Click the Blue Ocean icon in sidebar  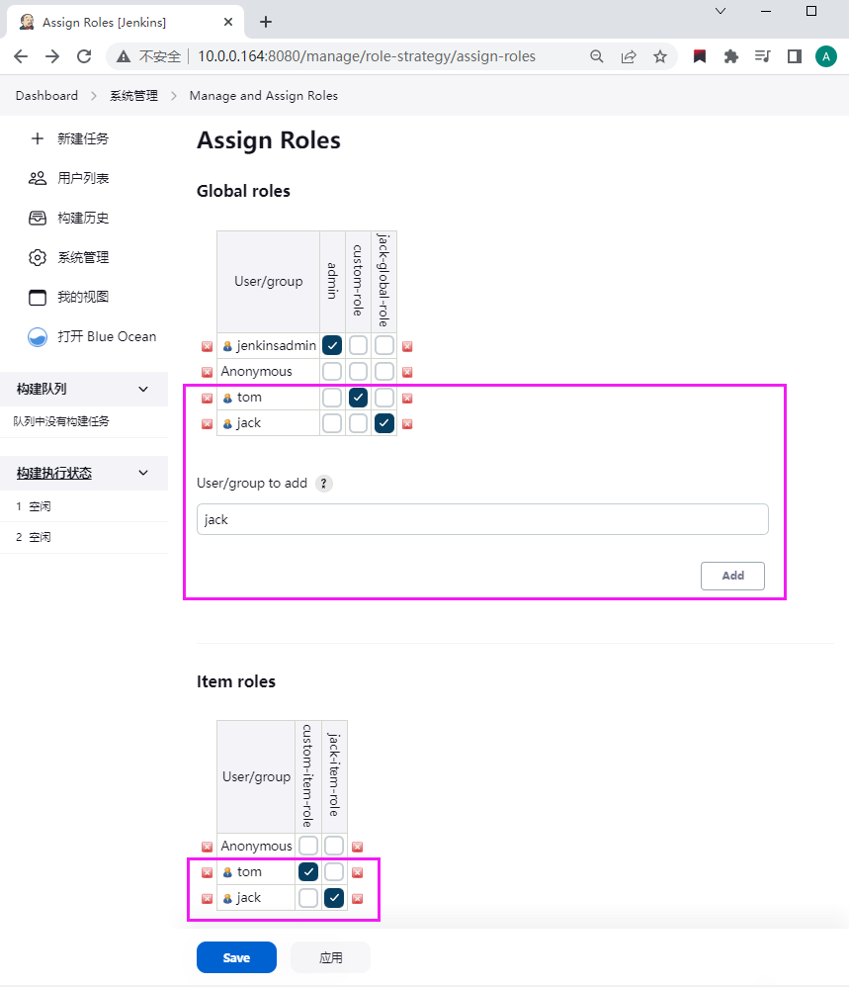(38, 337)
